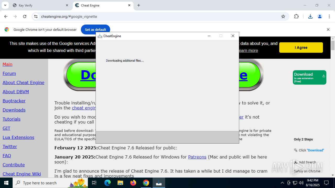
Task: Follow the Patreons link
Action: click(197, 157)
